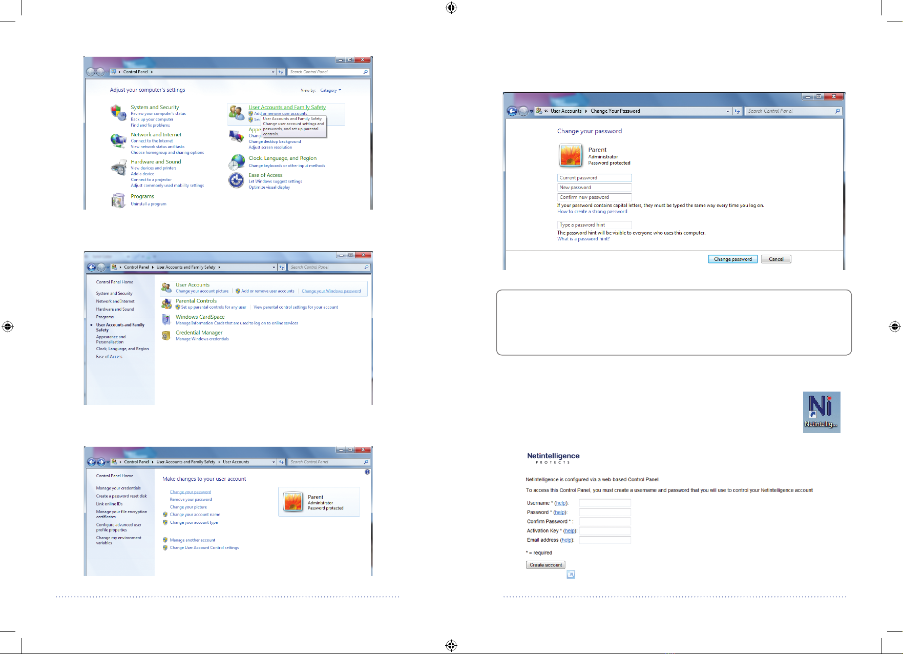Image resolution: width=903 pixels, height=654 pixels.
Task: Click the Activation Key input field
Action: [605, 531]
